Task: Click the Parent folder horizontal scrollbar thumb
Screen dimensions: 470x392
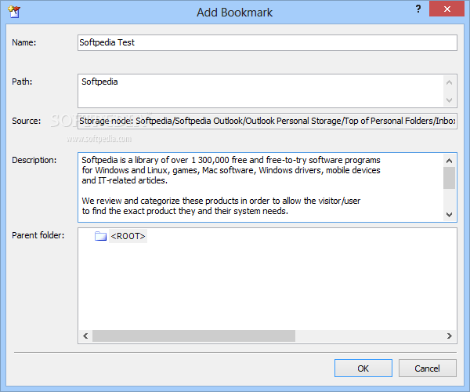Action: (x=193, y=336)
